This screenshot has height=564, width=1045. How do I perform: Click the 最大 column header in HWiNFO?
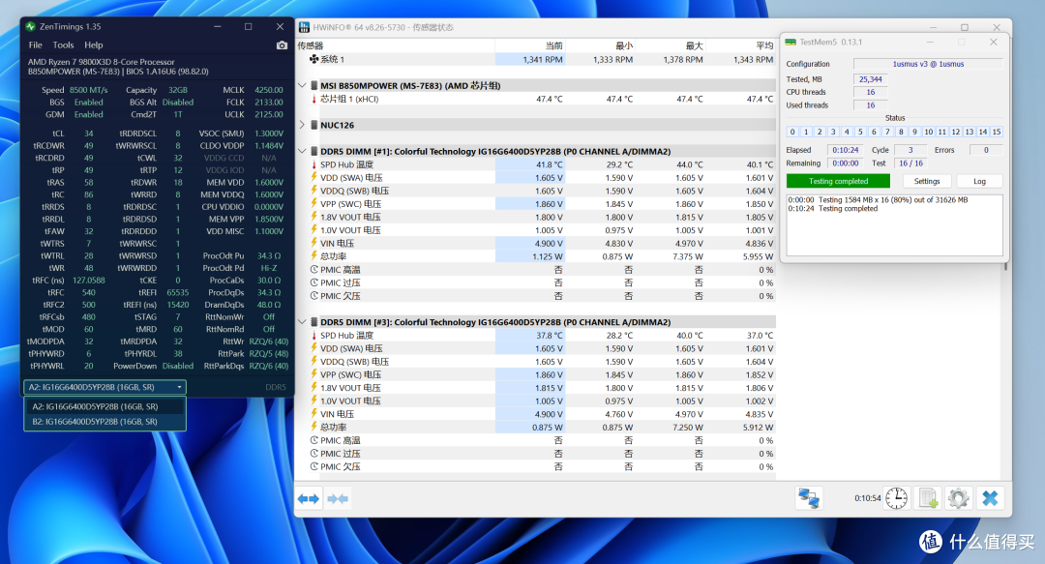point(670,45)
